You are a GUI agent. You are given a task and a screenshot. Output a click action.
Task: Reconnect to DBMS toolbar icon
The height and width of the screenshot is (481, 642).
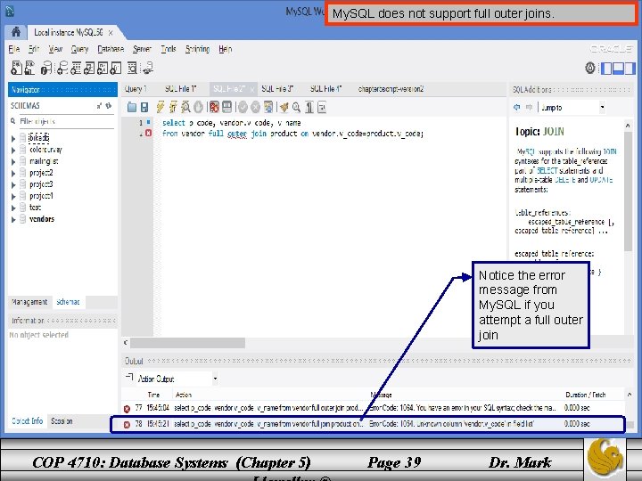coord(148,68)
